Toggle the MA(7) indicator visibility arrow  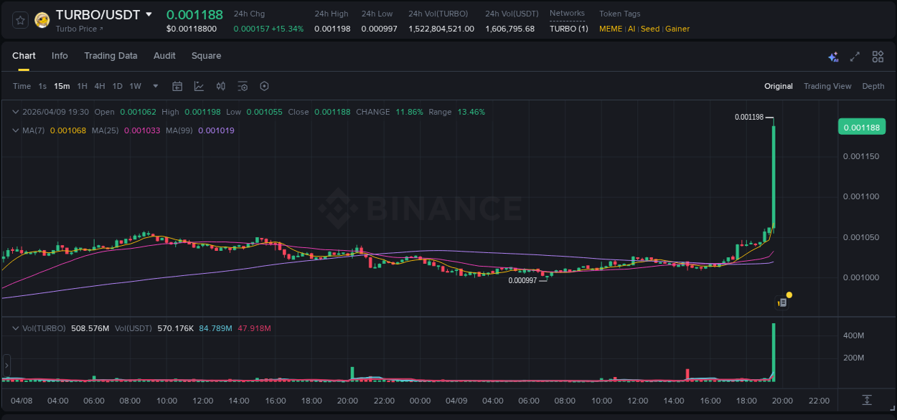coord(14,130)
